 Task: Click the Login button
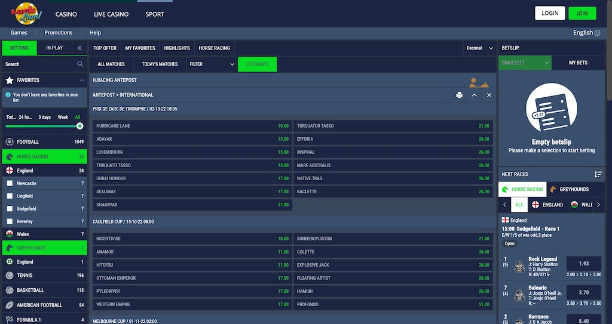550,13
